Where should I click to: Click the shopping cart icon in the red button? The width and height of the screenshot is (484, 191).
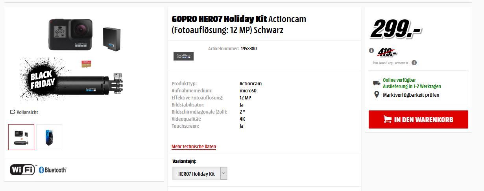387,119
